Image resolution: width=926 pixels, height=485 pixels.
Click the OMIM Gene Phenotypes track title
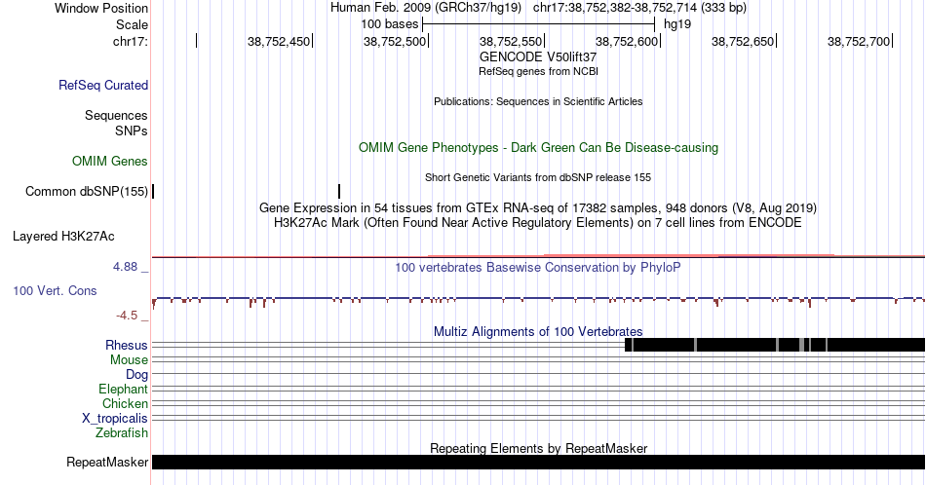click(x=538, y=147)
